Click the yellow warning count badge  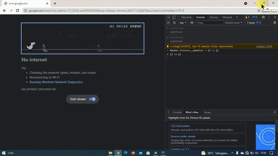tap(247, 17)
